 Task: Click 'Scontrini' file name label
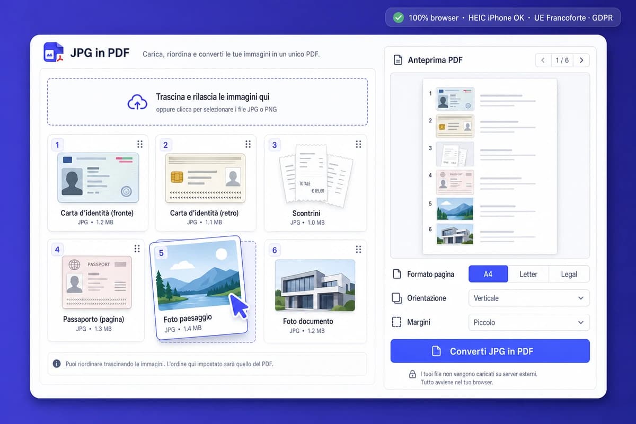[x=306, y=213]
